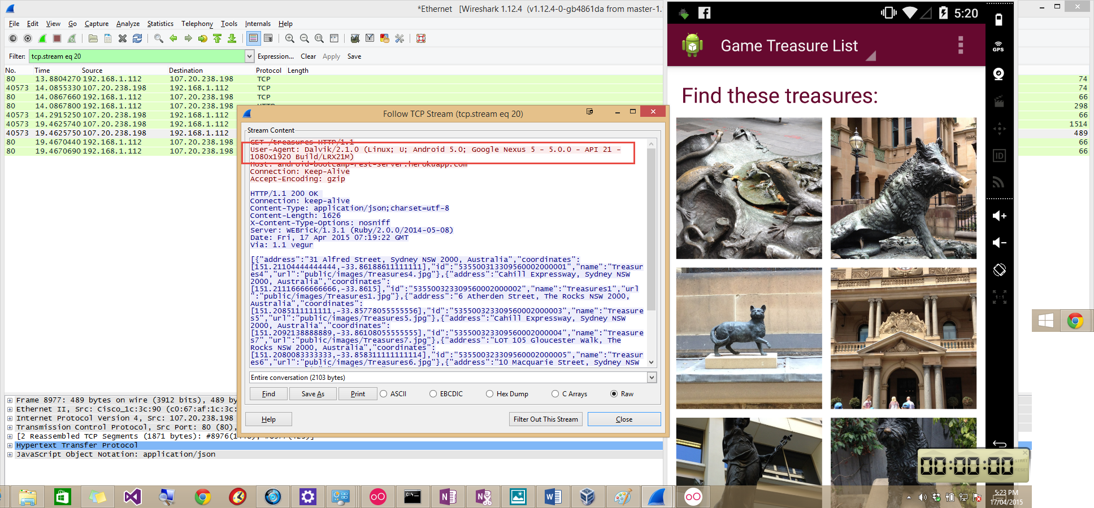Click Find in Follow TCP Stream
Image resolution: width=1094 pixels, height=508 pixels.
click(x=268, y=394)
